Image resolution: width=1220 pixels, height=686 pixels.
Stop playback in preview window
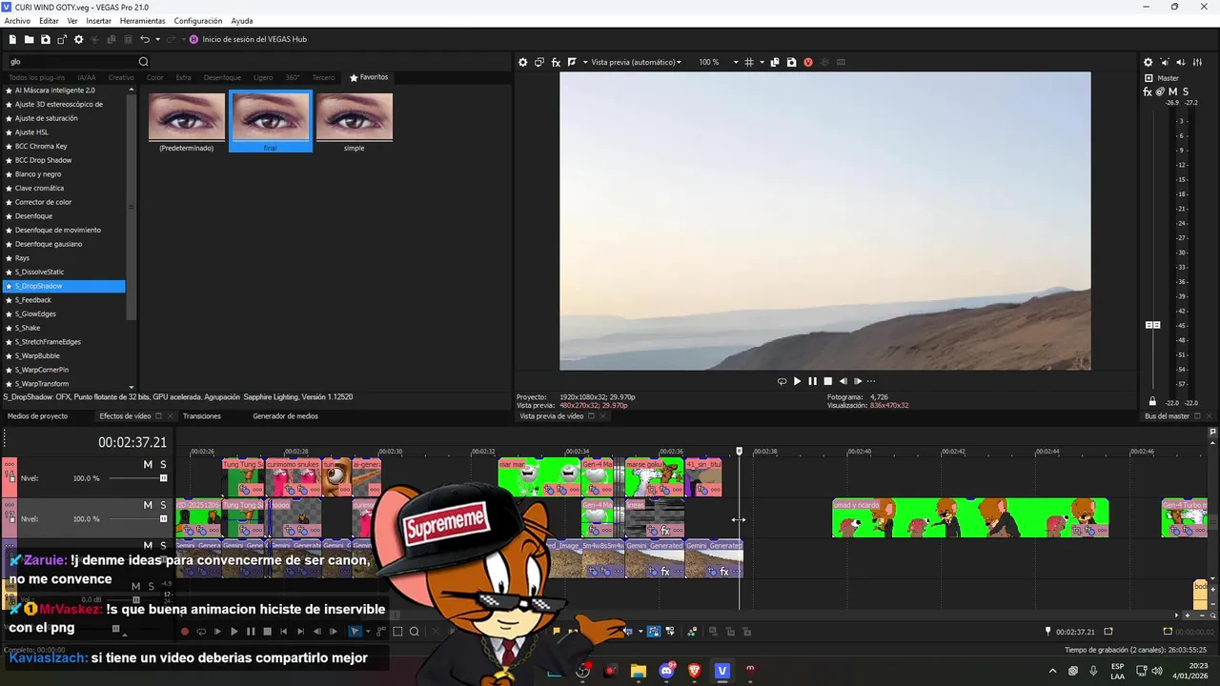(828, 381)
